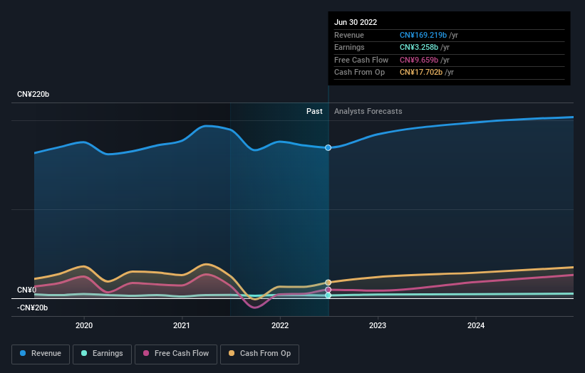The image size is (585, 373).
Task: Click the pink Free Cash Flow legend dot
Action: [x=146, y=353]
